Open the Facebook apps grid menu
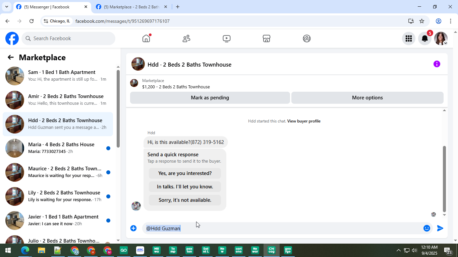This screenshot has width=458, height=257. (409, 38)
